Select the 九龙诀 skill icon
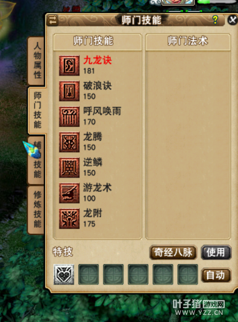 click(69, 66)
